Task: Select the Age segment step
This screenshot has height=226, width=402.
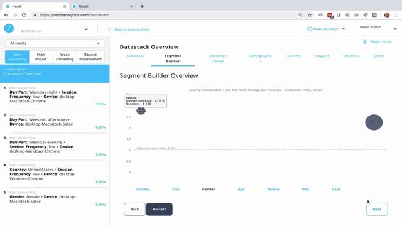Action: [241, 189]
